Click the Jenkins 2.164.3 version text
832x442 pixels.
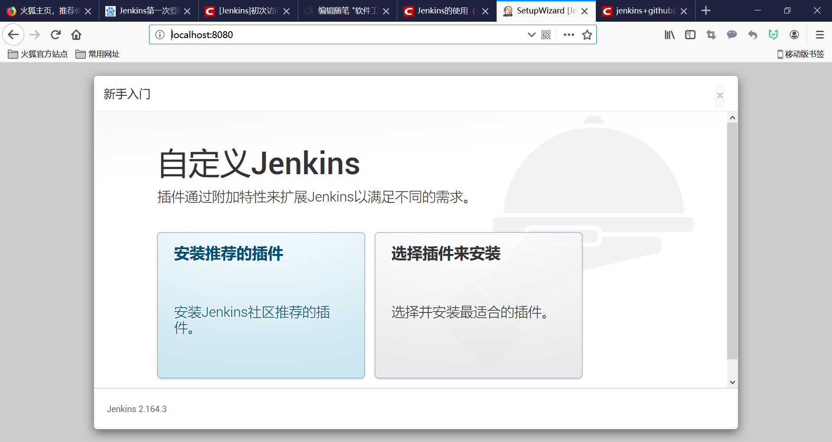[137, 409]
